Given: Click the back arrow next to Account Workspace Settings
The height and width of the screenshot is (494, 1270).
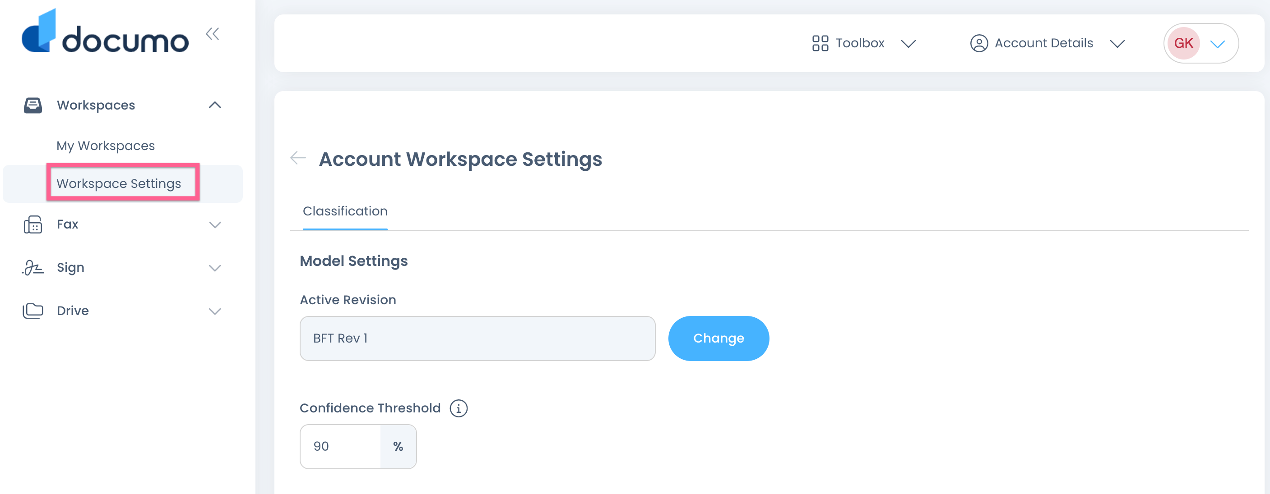Looking at the screenshot, I should tap(298, 159).
